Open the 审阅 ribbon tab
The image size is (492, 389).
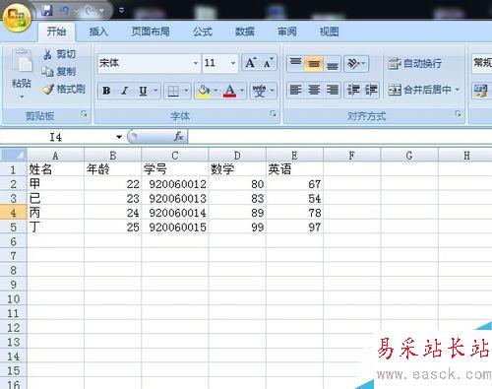[x=287, y=32]
